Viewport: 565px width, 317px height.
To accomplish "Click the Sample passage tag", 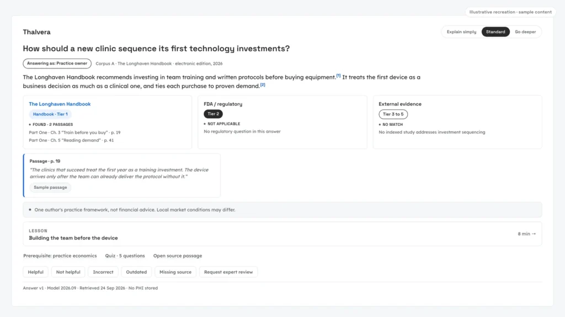I will (50, 188).
